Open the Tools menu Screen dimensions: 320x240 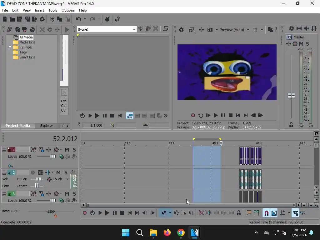click(52, 10)
